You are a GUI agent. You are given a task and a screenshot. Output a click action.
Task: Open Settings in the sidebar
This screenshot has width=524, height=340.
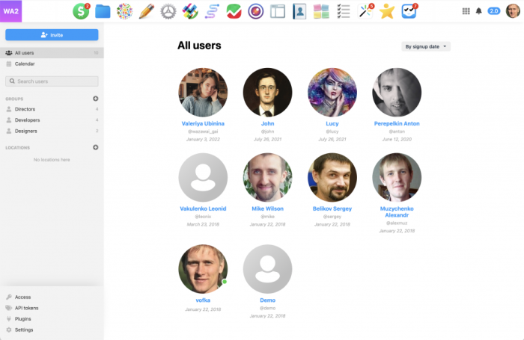pyautogui.click(x=24, y=330)
